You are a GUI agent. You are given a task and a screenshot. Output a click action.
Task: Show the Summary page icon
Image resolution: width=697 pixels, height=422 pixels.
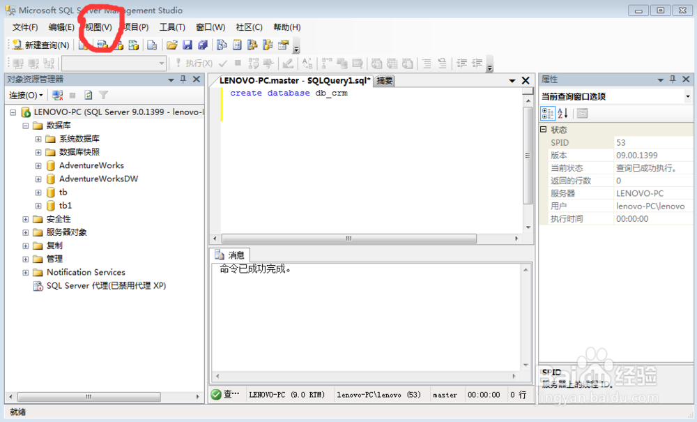click(237, 45)
